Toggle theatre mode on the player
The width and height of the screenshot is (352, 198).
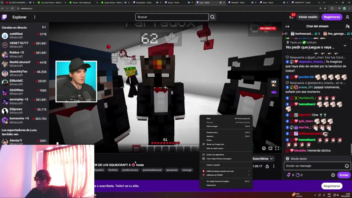pyautogui.click(x=270, y=148)
